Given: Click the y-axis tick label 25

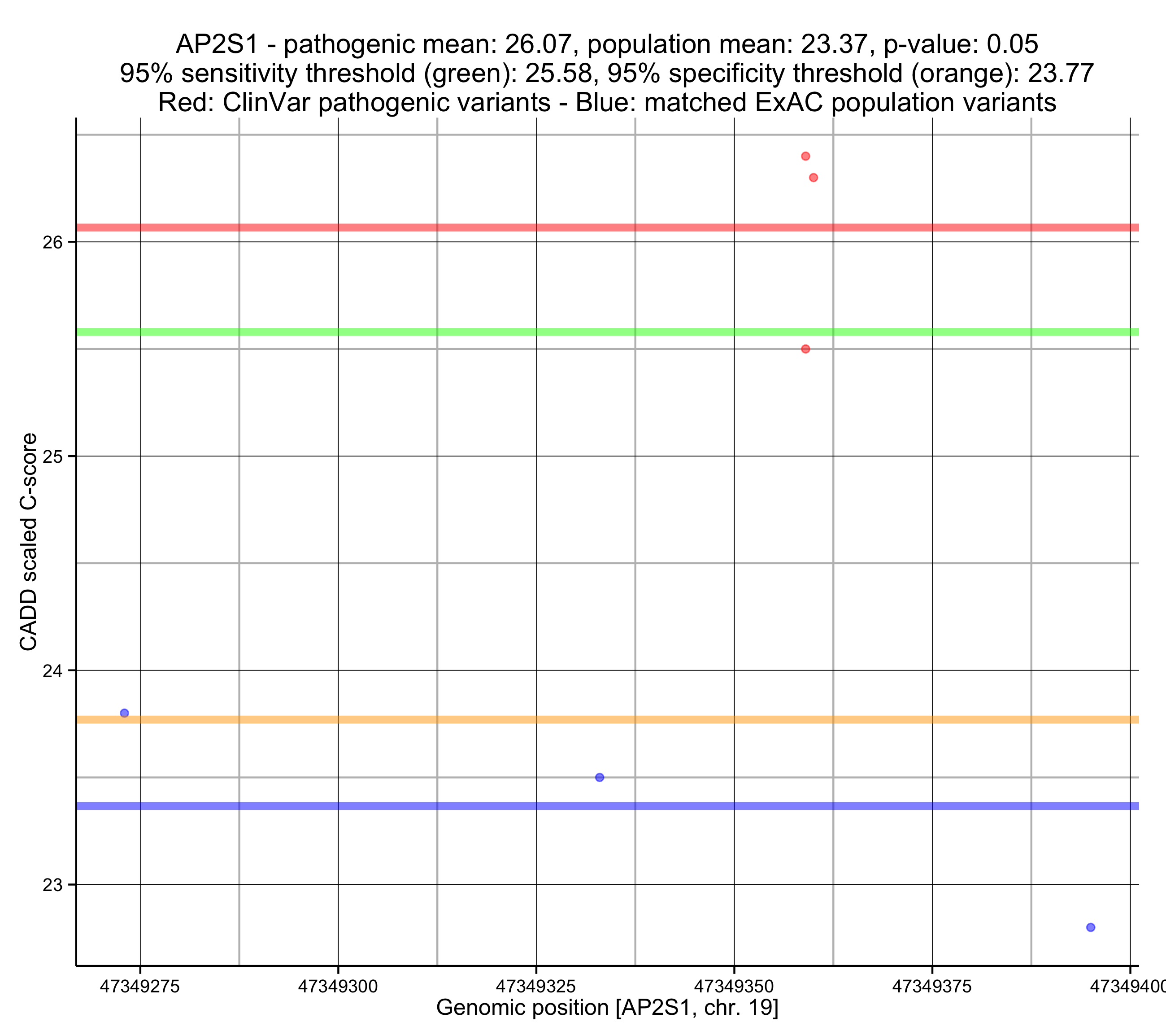Looking at the screenshot, I should pyautogui.click(x=52, y=457).
